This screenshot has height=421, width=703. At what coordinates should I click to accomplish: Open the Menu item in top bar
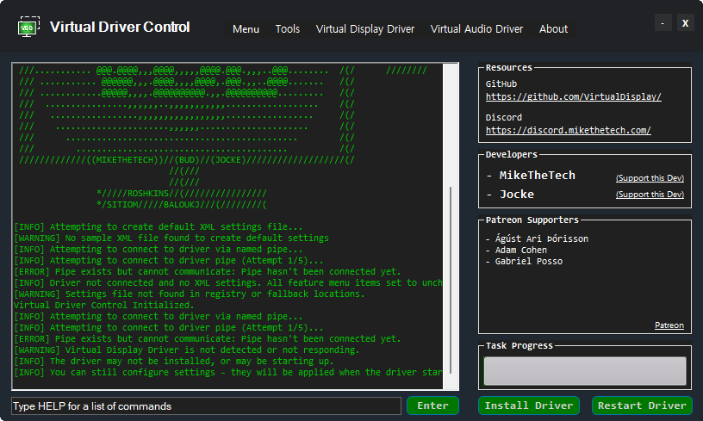point(246,29)
